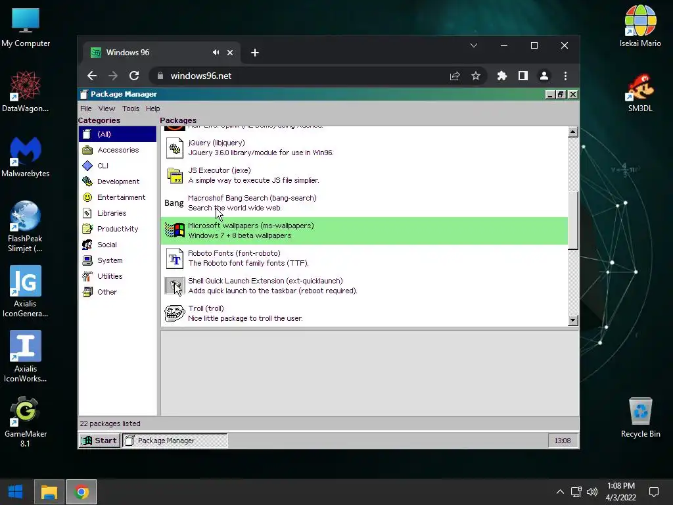Viewport: 673px width, 505px height.
Task: Click the Roboto Fonts TT icon
Action: pyautogui.click(x=175, y=258)
